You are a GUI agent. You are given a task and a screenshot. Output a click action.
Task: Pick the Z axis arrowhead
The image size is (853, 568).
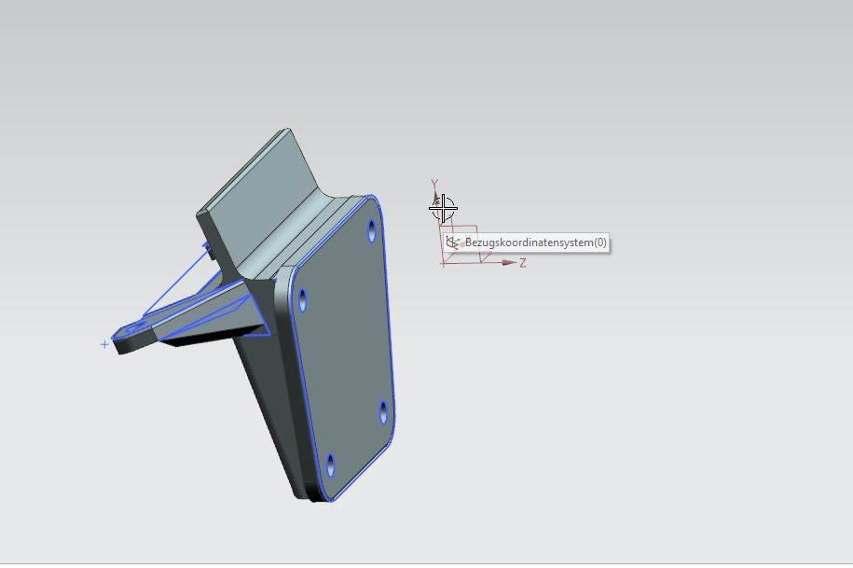[509, 263]
